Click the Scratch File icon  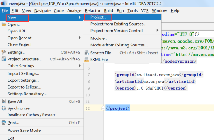point(87,53)
